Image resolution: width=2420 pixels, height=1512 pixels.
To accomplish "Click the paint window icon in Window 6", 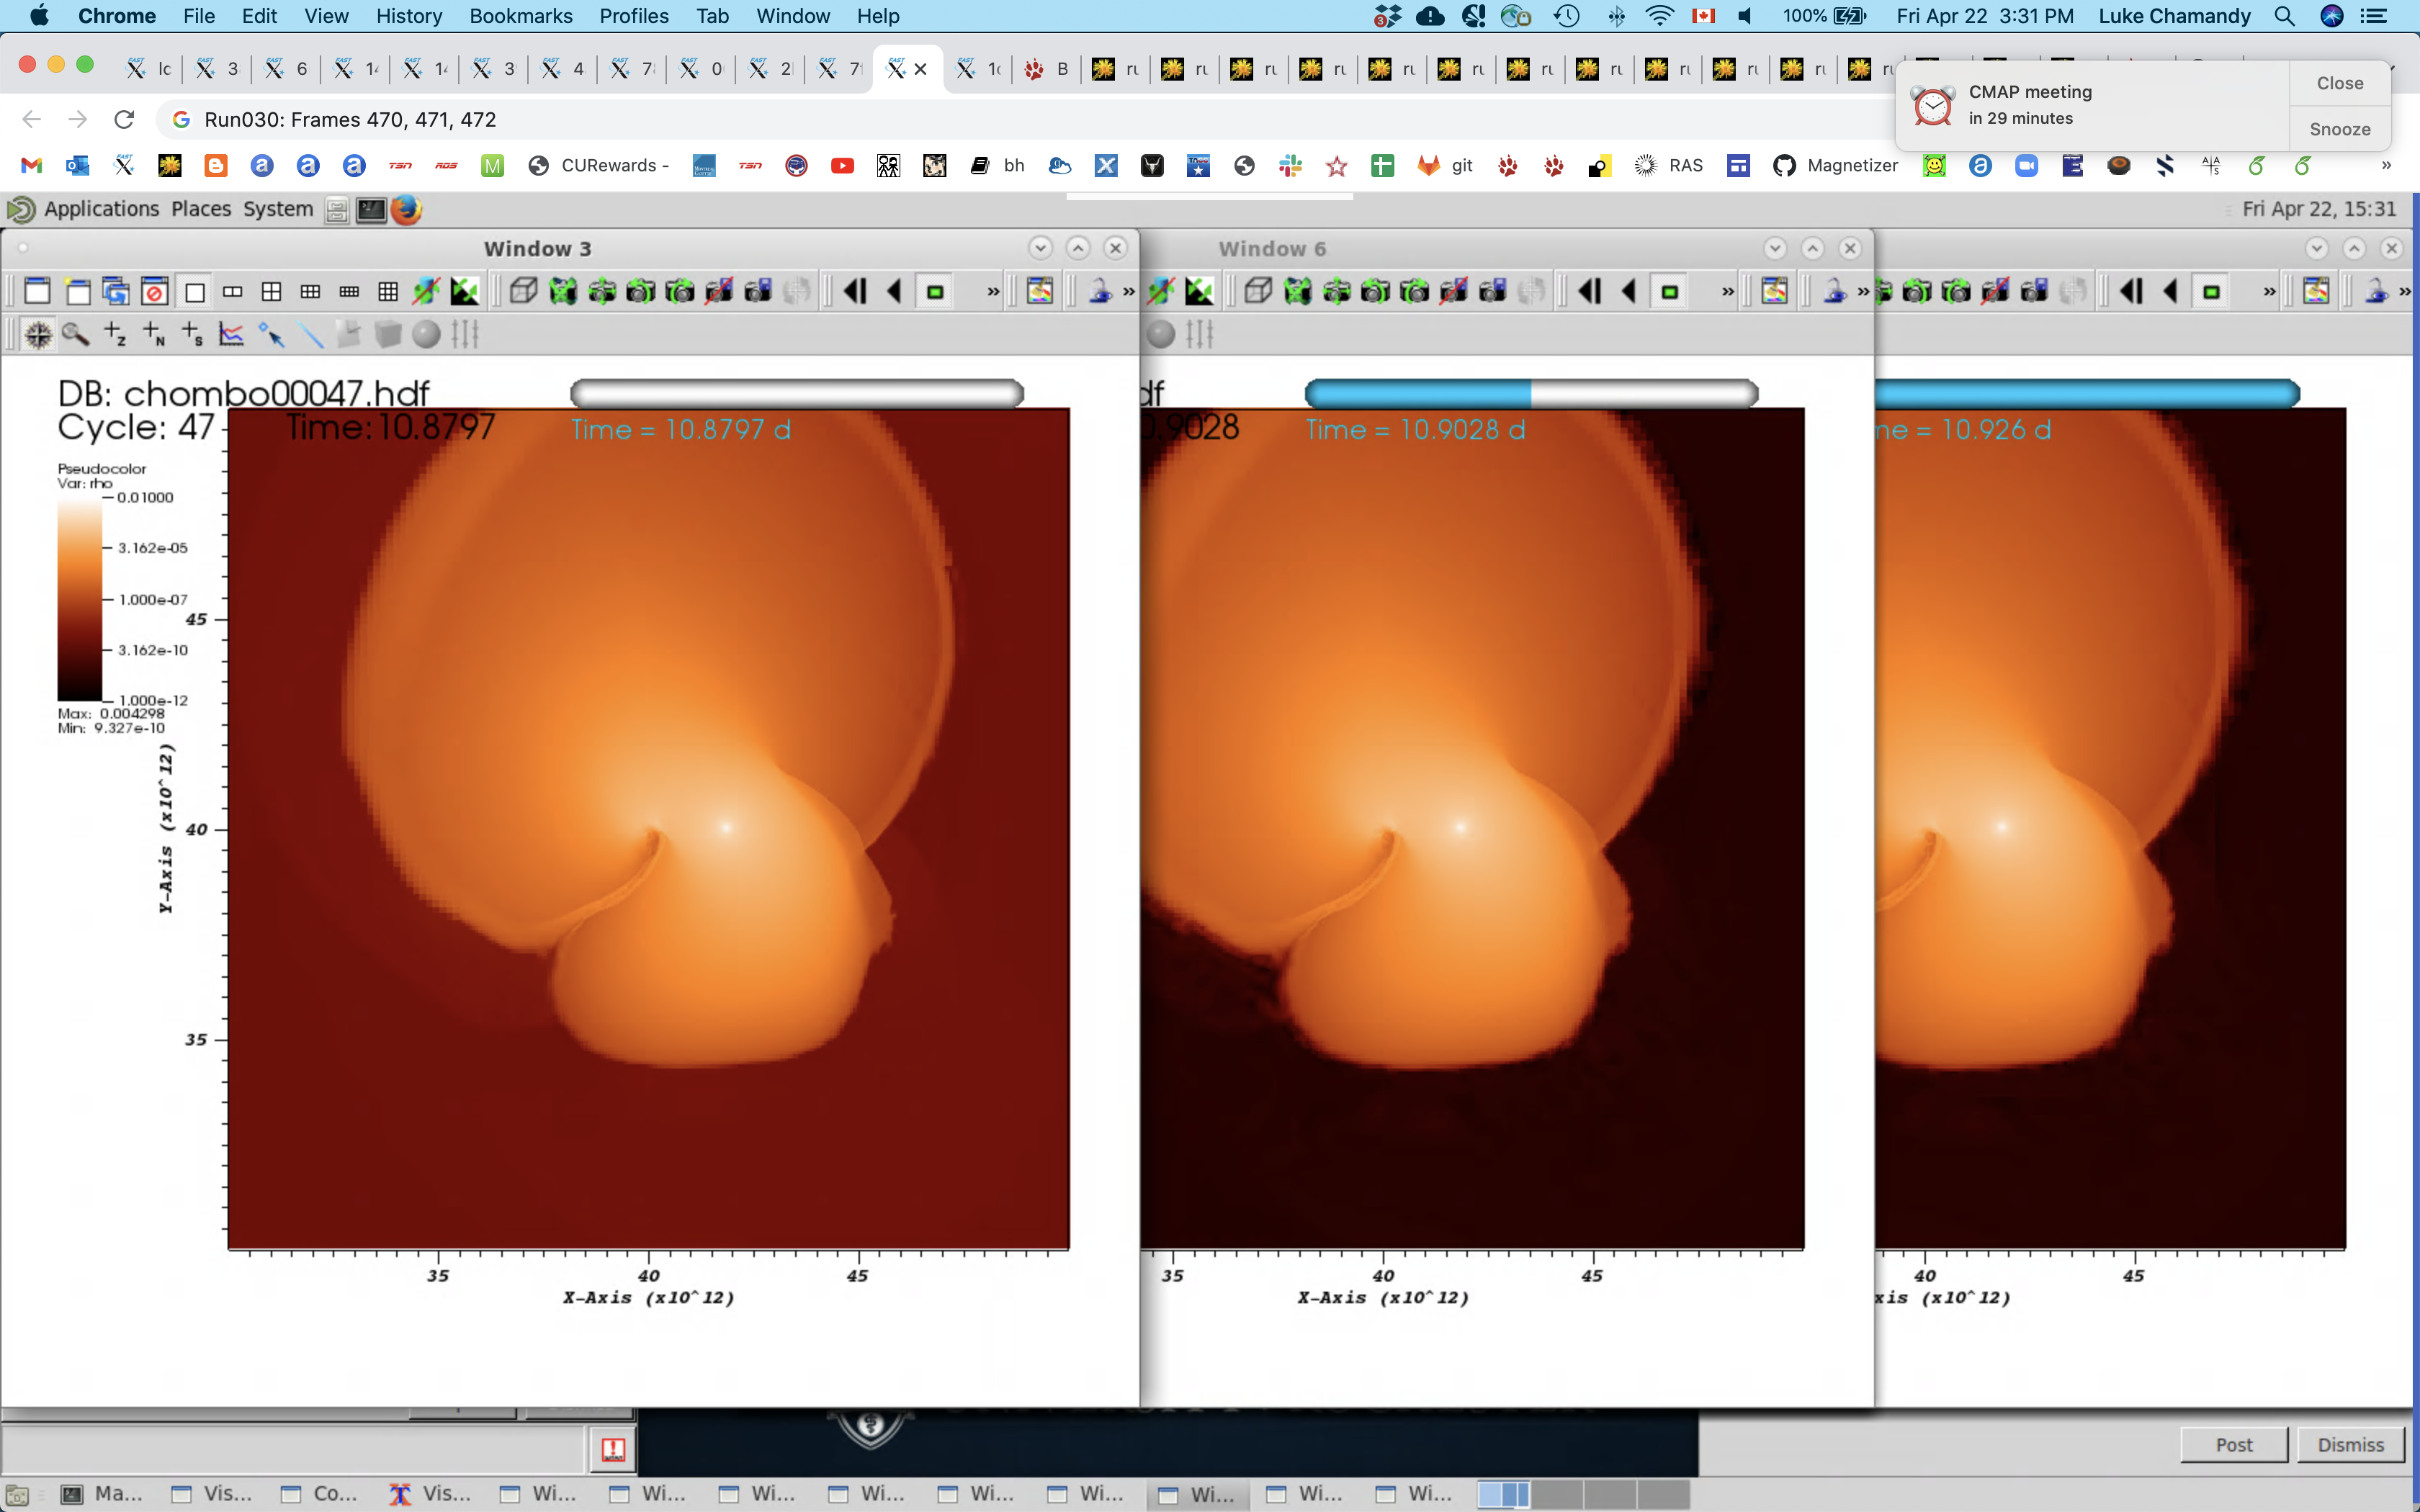I will point(1775,292).
